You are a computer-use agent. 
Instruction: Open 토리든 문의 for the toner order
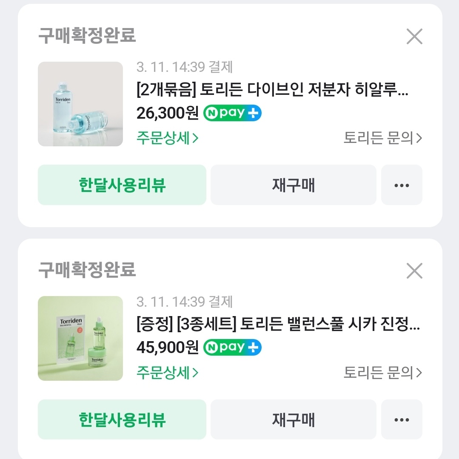[x=382, y=138]
